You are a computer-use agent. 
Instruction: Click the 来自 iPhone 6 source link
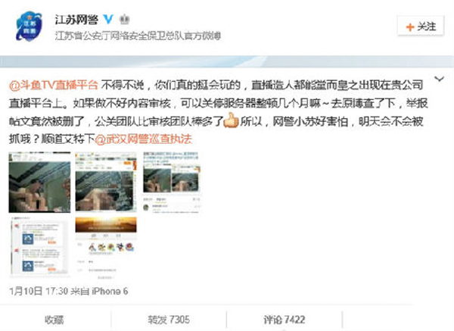pos(99,291)
